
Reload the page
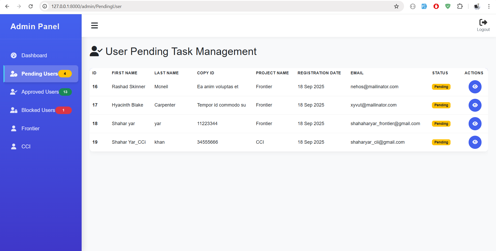[30, 6]
